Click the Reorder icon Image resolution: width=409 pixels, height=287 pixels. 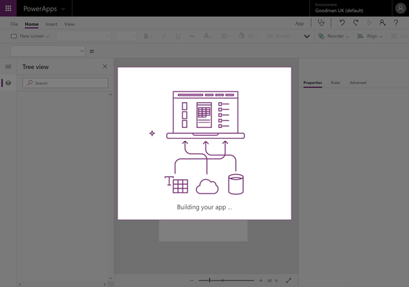click(x=321, y=36)
